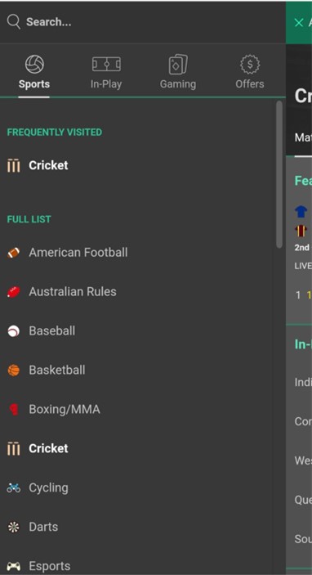Image resolution: width=312 pixels, height=575 pixels.
Task: Click the American Football ball icon
Action: 14,253
